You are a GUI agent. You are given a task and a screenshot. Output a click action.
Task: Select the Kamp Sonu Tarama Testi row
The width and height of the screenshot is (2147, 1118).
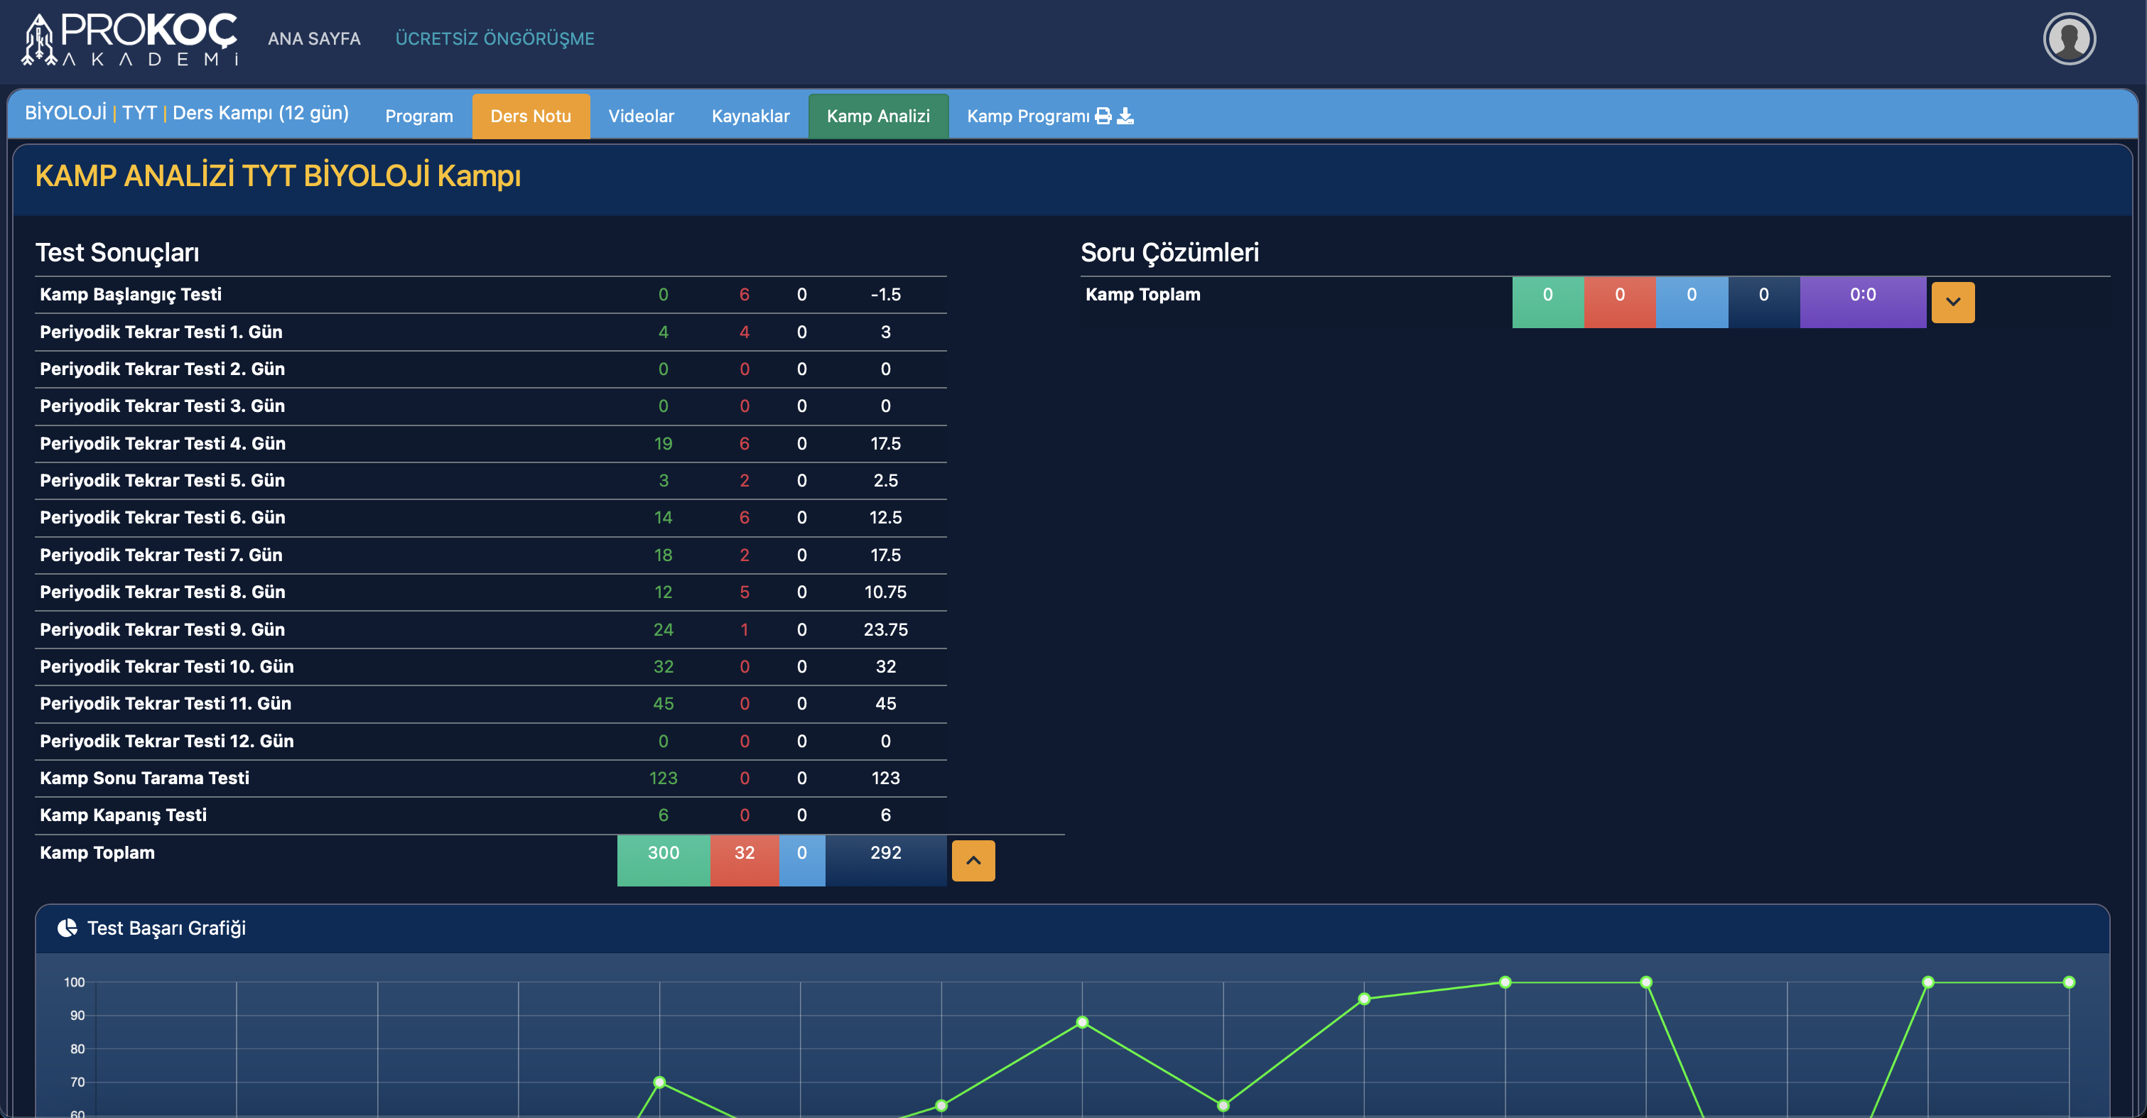(144, 777)
